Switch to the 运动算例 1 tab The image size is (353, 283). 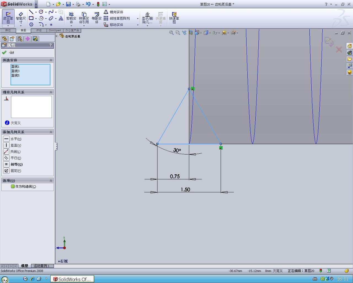[42, 266]
